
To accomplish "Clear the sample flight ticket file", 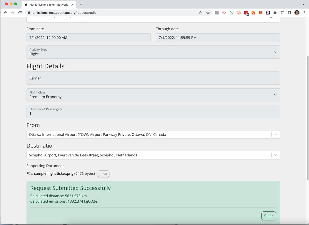I will pos(104,174).
